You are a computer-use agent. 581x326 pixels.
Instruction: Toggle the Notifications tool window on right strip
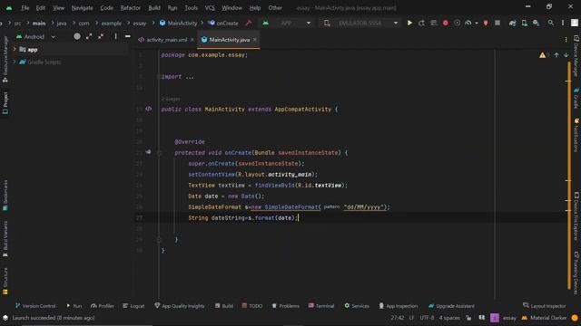(576, 135)
